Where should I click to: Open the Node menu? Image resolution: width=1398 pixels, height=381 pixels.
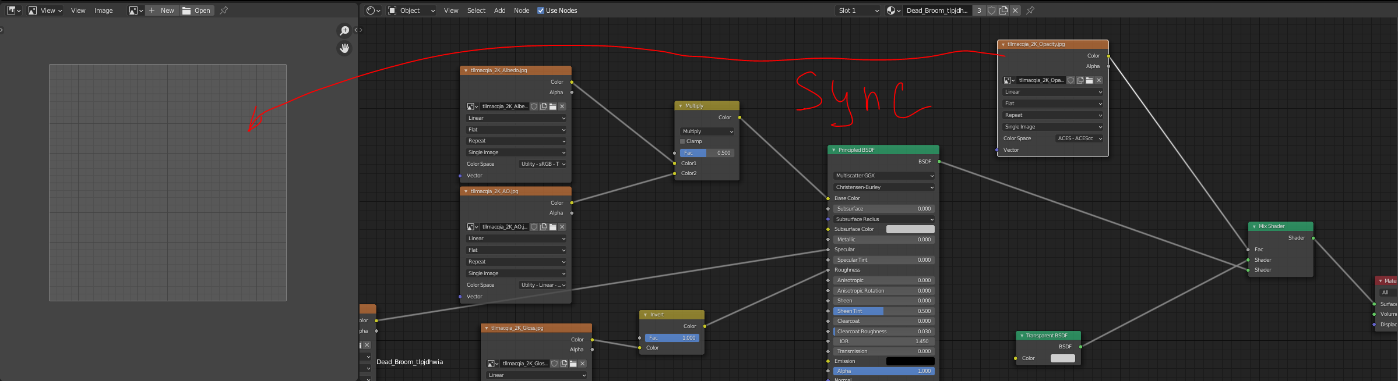(x=522, y=10)
